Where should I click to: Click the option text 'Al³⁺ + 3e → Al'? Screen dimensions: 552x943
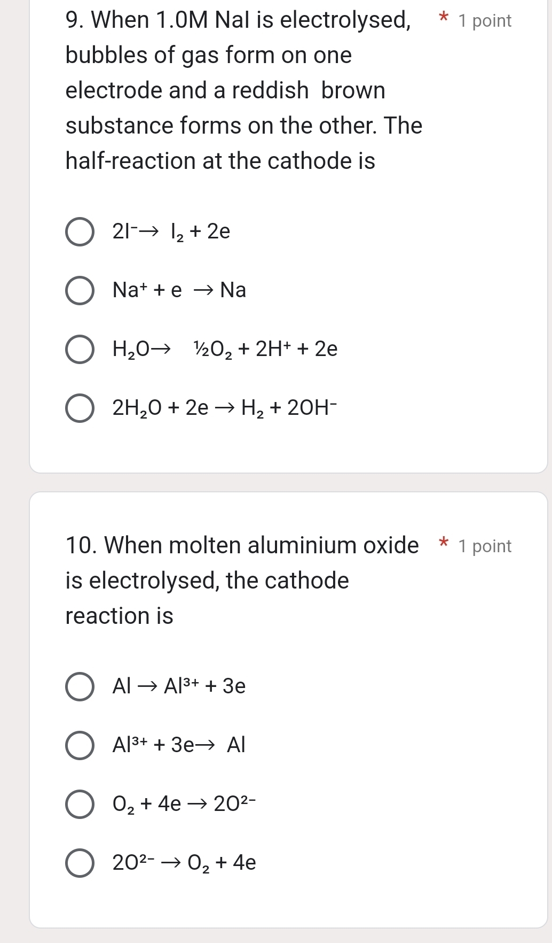179,745
